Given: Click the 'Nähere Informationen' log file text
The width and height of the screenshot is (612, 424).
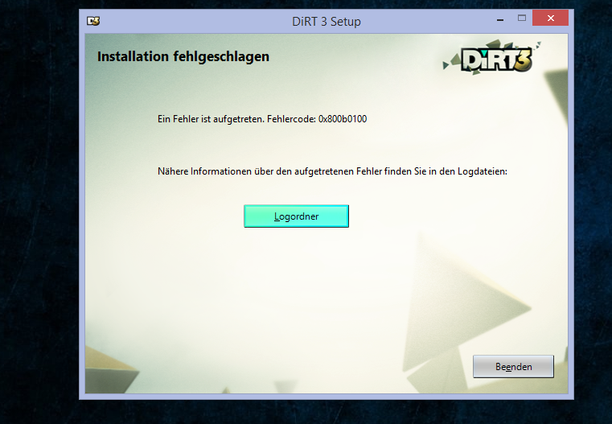Looking at the screenshot, I should (x=332, y=171).
